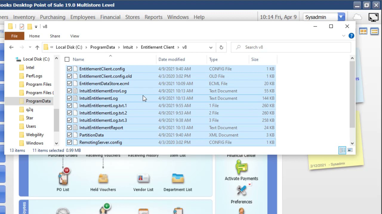Click the Local Disk (C:) drive icon
Screen dimensions: 382x214
coord(19,59)
